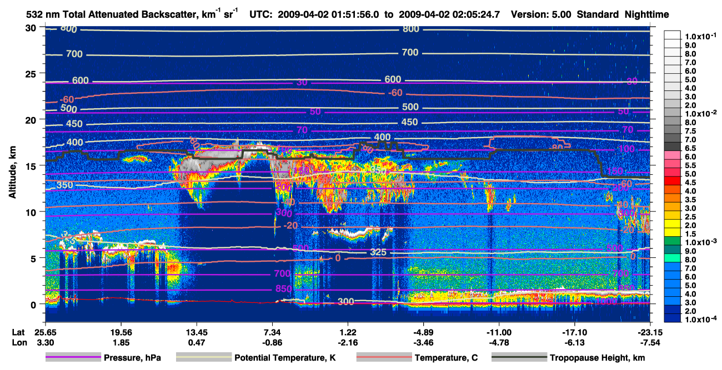The height and width of the screenshot is (370, 722).
Task: Click the latitude value '-23.15'
Action: pyautogui.click(x=650, y=332)
